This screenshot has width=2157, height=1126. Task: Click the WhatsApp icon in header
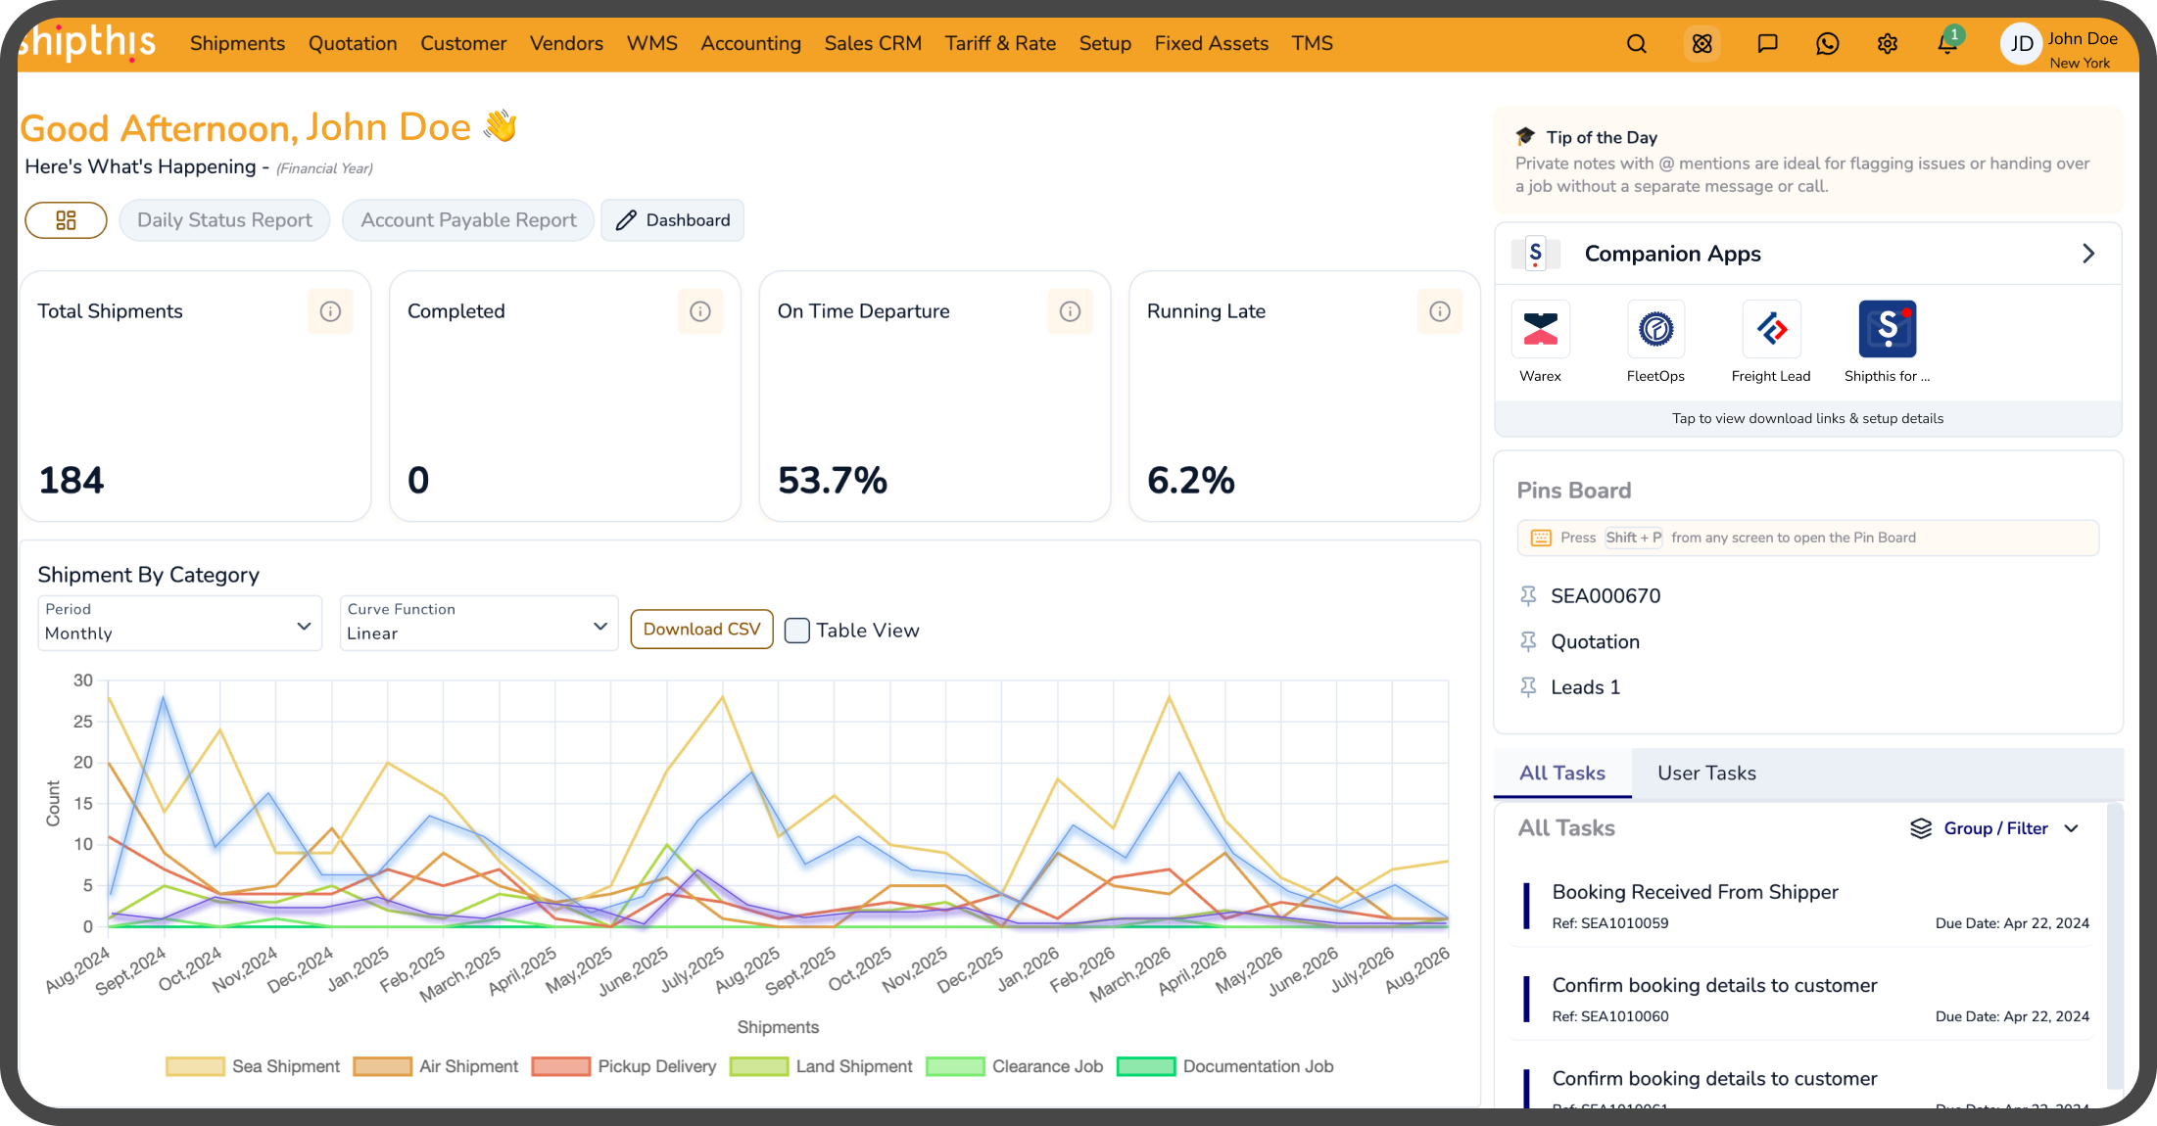[x=1827, y=44]
